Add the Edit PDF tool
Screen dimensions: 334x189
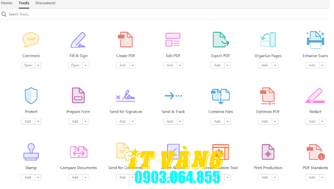pyautogui.click(x=170, y=65)
